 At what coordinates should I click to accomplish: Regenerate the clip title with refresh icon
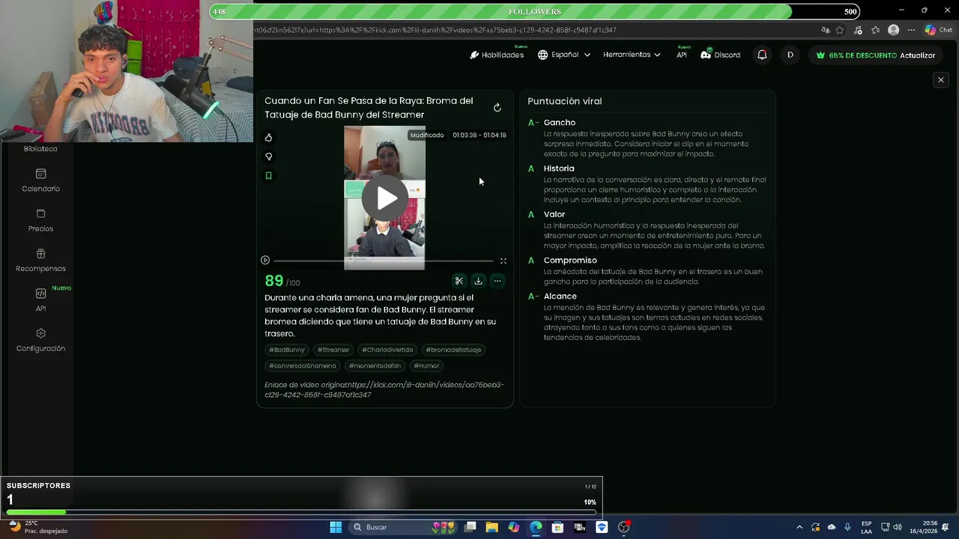coord(497,108)
